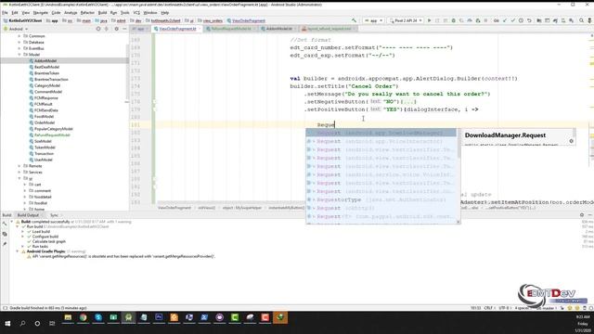Click pin icon on Build panel left strip
Image resolution: width=594 pixels, height=334 pixels.
(x=5, y=244)
